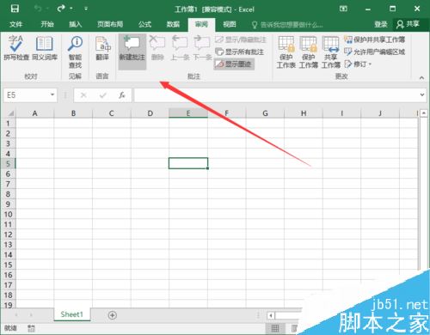
Task: Collapse the ribbon with chevron
Action: [x=421, y=77]
